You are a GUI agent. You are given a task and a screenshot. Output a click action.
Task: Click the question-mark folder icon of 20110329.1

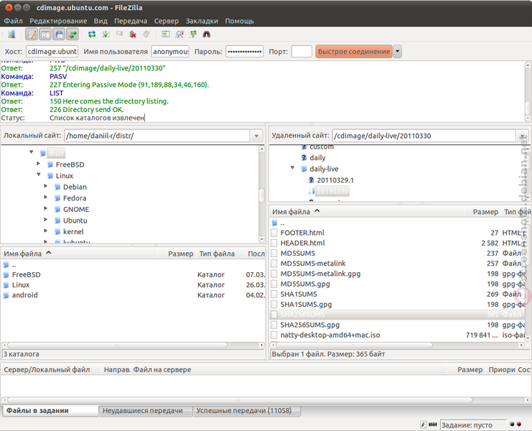(x=311, y=180)
